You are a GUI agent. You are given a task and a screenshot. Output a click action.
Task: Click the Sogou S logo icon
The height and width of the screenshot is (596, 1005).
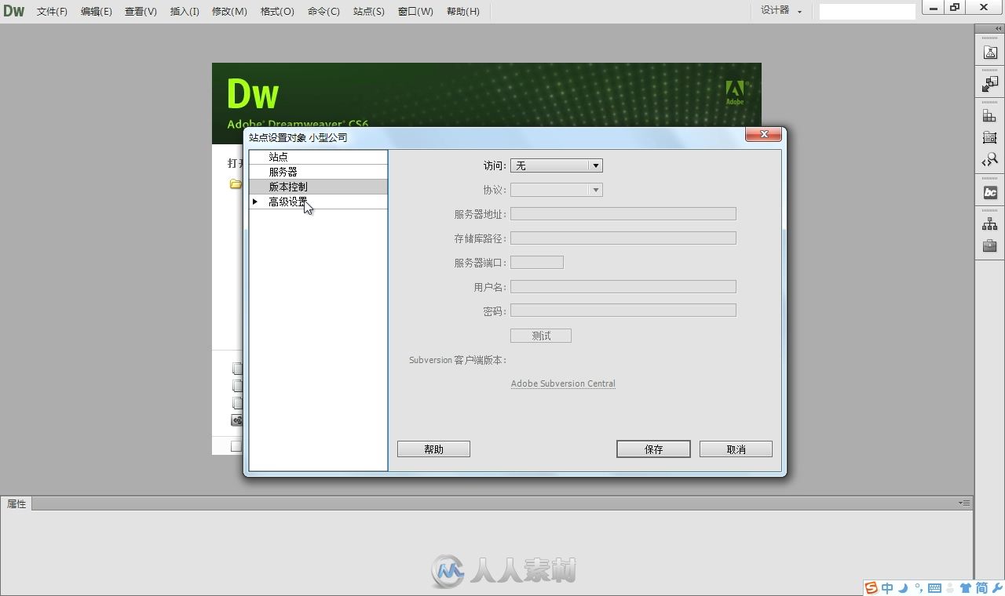[871, 588]
